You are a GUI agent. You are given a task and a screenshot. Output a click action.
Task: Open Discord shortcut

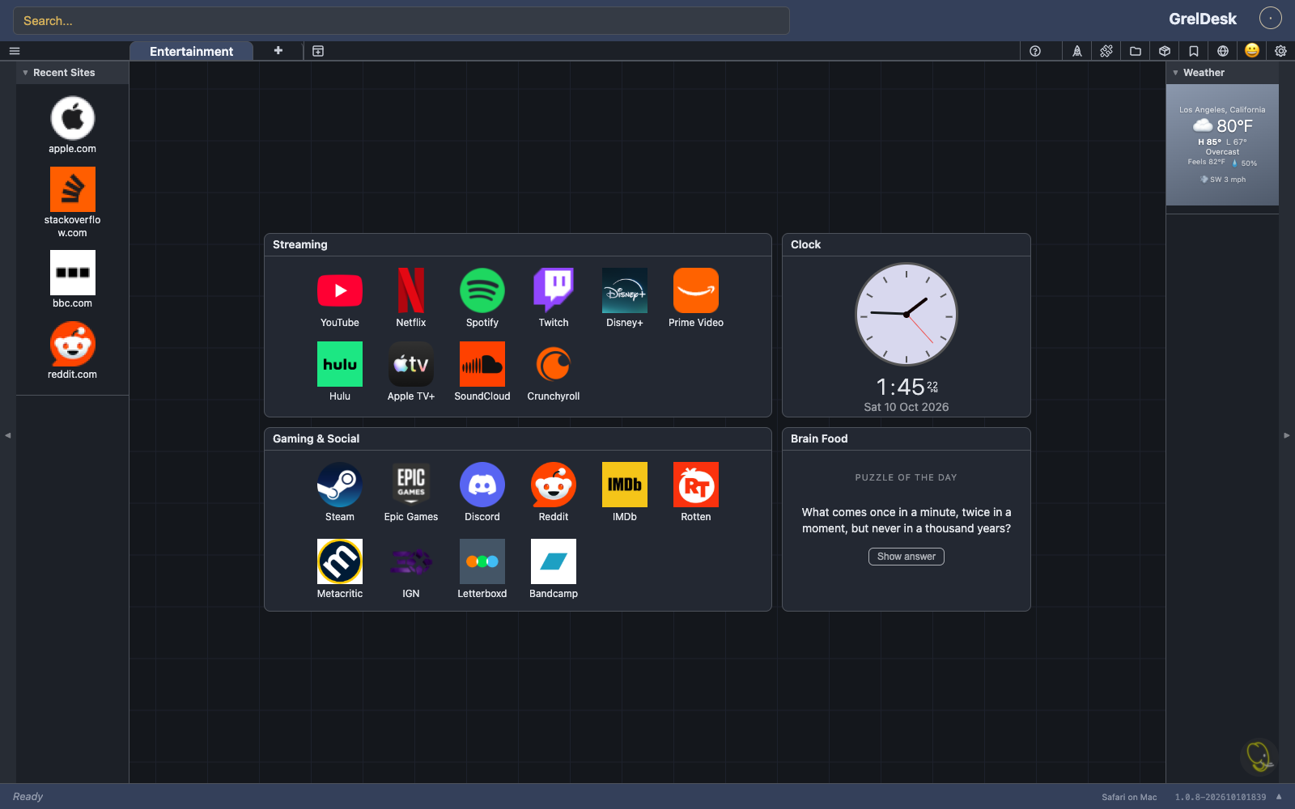pos(482,492)
